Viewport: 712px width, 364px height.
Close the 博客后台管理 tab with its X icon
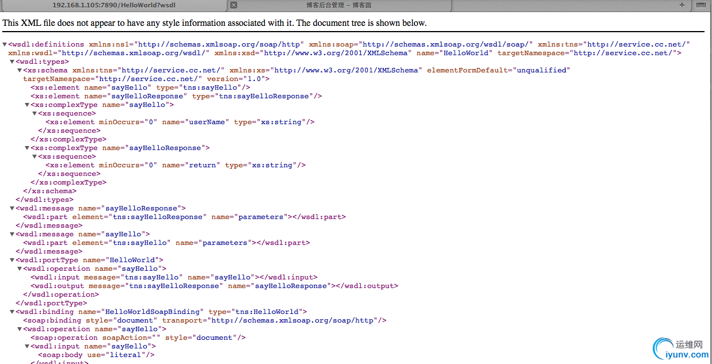(234, 5)
